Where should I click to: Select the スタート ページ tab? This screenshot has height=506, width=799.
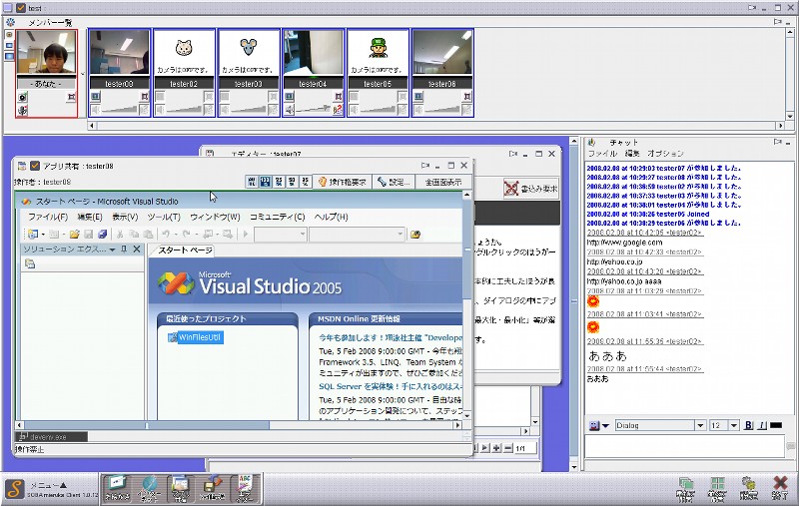click(x=185, y=250)
